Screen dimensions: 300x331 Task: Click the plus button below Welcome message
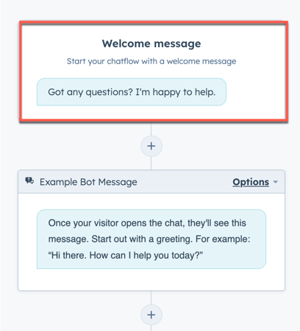(151, 146)
